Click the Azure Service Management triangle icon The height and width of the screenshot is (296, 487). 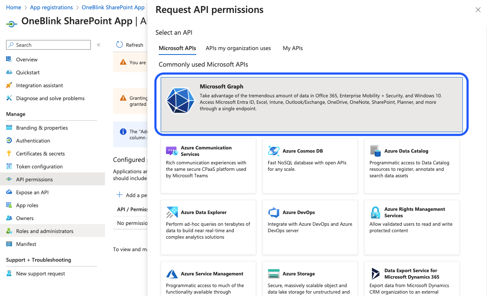(x=172, y=274)
